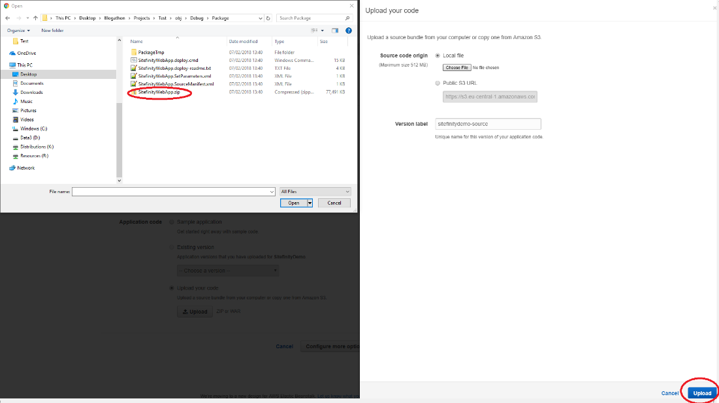Expand the All Files type dropdown
The image size is (719, 403).
click(315, 191)
